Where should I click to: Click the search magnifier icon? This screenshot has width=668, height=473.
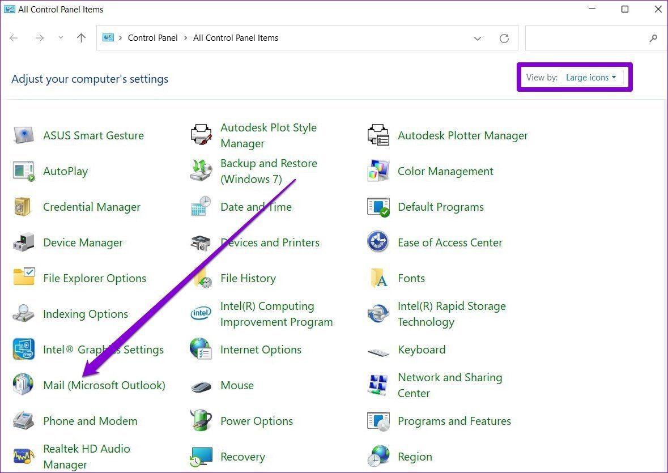pos(653,39)
